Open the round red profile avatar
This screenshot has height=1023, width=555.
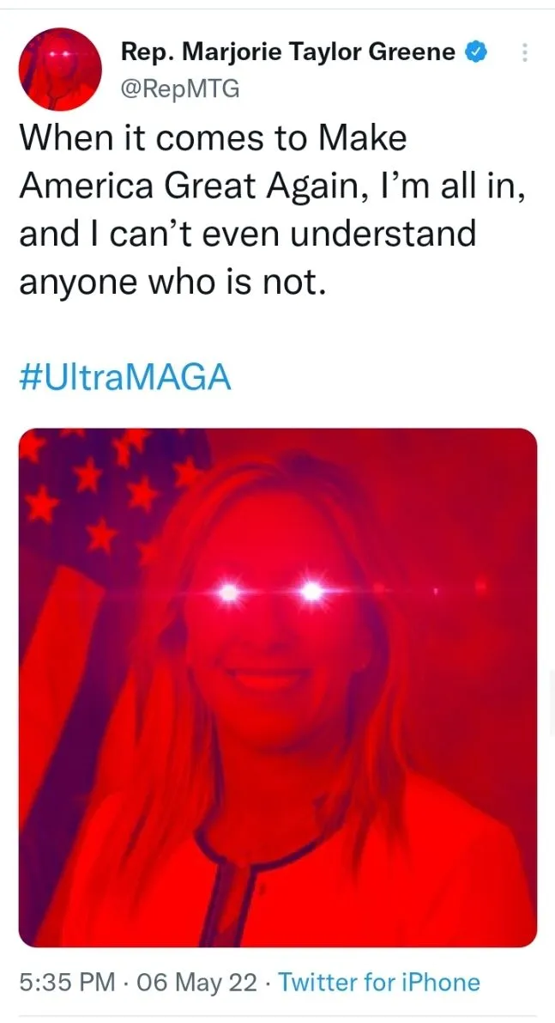pos(60,70)
